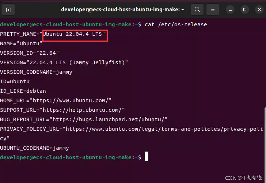Click the PRETTY_NAME line with Ubuntu 22.04.4 LTS
The width and height of the screenshot is (266, 183).
coord(52,34)
